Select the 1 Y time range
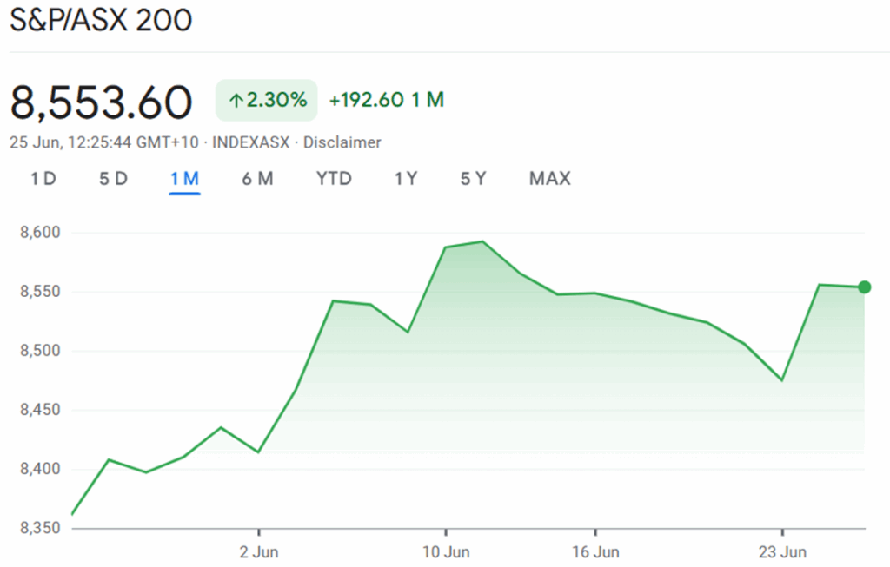Image resolution: width=890 pixels, height=567 pixels. pos(406,179)
